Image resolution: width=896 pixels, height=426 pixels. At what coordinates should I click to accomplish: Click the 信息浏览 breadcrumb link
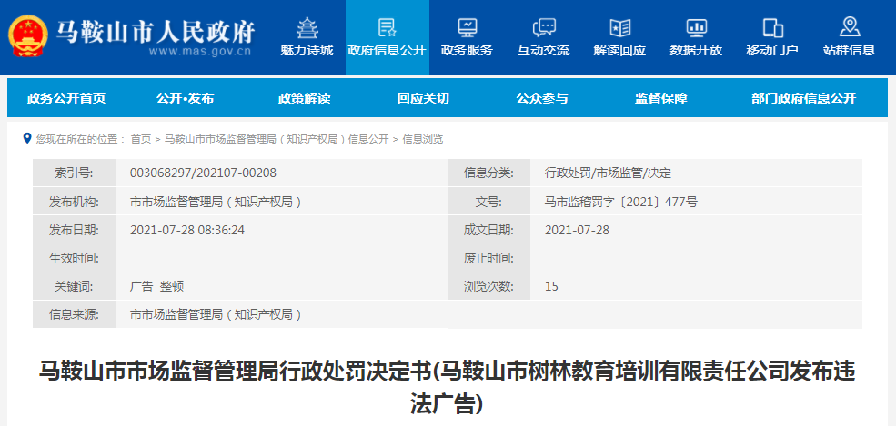(422, 139)
